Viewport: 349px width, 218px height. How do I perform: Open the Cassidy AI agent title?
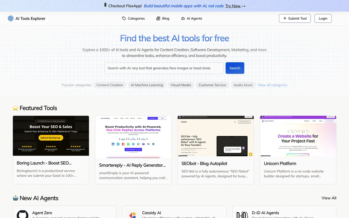click(x=152, y=213)
